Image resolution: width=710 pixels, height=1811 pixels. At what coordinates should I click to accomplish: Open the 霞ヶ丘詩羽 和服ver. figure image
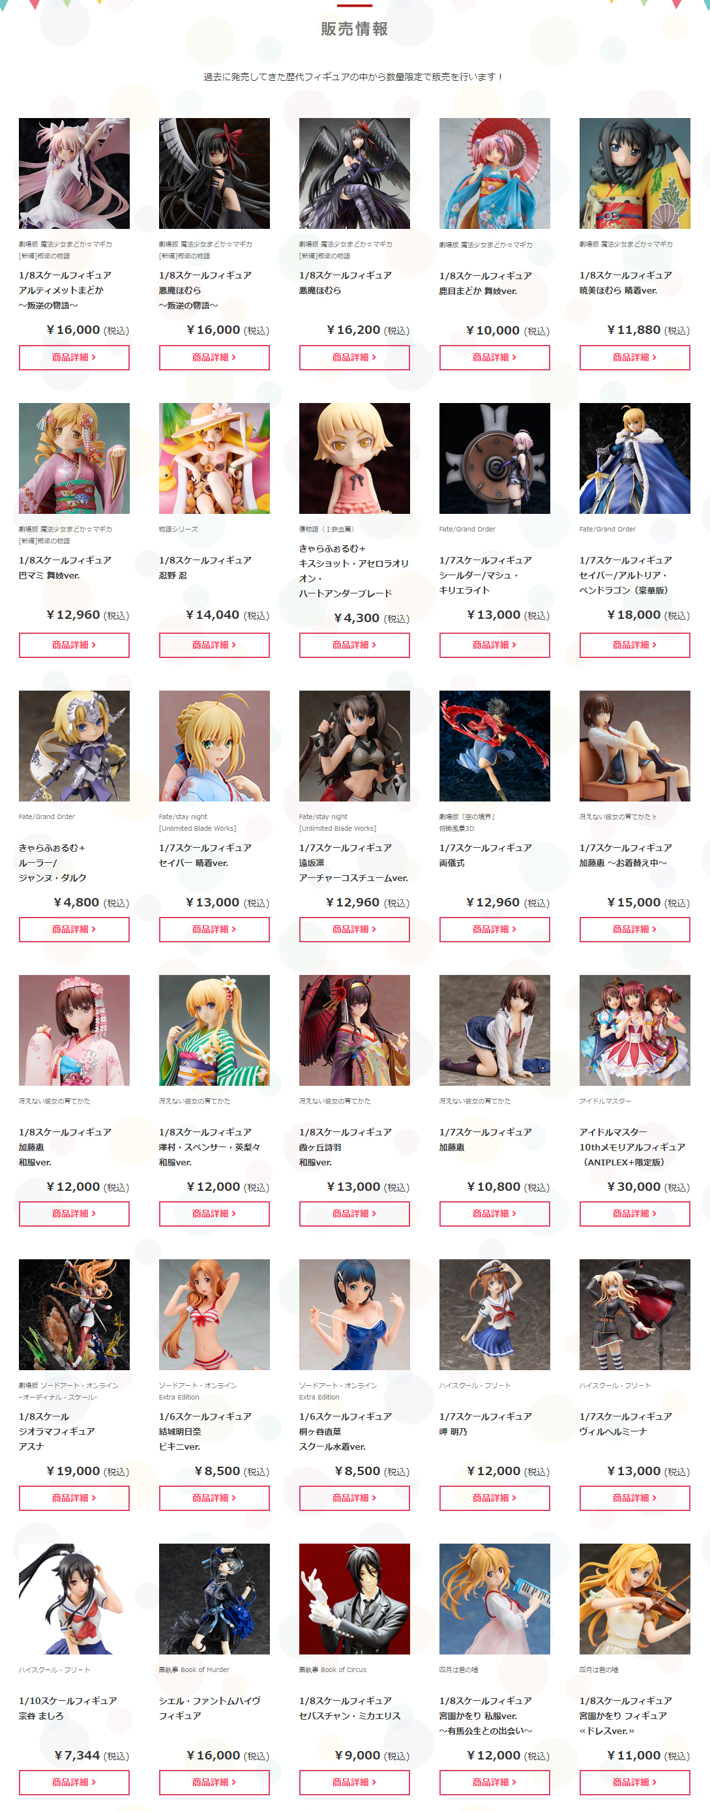pos(354,1030)
